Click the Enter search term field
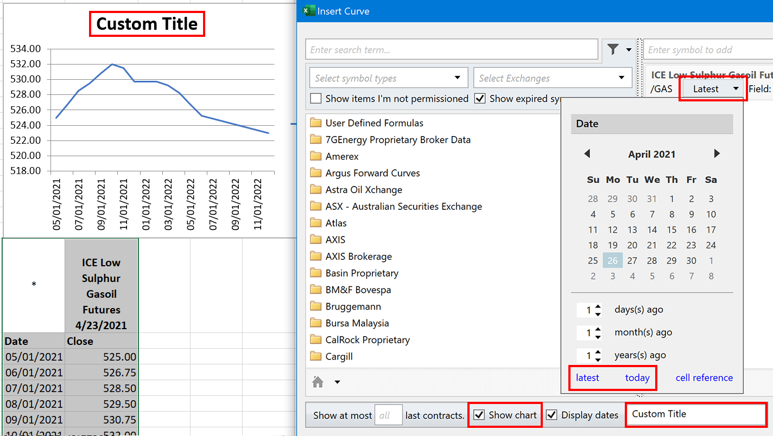 [x=452, y=50]
